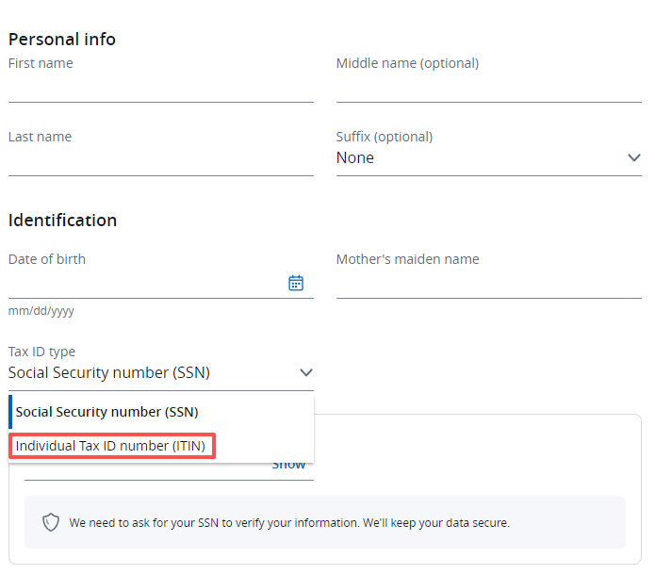Screen dimensions: 655x574
Task: Select the Last name input
Action: 160,162
